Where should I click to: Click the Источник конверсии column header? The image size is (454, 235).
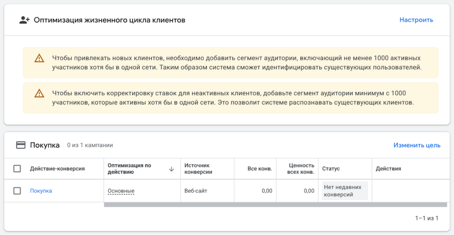[198, 169]
